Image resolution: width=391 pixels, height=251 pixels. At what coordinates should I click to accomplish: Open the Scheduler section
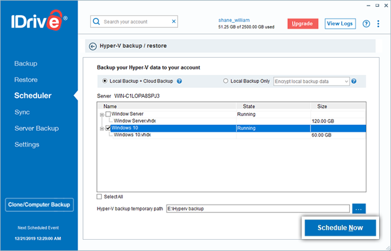click(33, 95)
